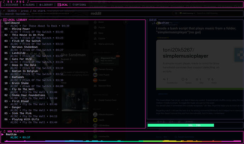This screenshot has width=244, height=144.
Task: Click AC/DC 03:37 in NOW PLAYING
Action: tap(20, 138)
